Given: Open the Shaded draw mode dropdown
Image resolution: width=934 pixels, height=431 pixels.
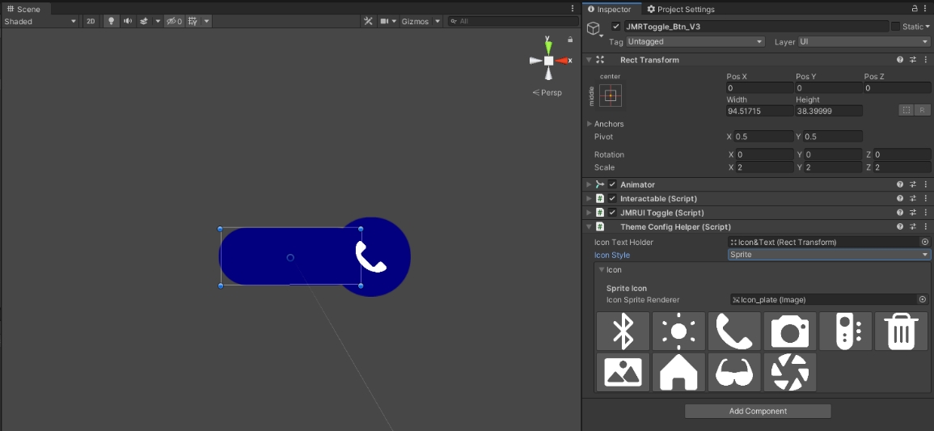Looking at the screenshot, I should pyautogui.click(x=40, y=21).
